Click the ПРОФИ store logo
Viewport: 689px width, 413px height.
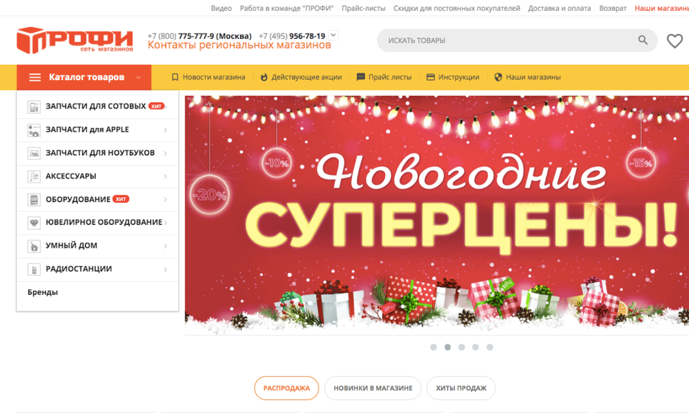[x=75, y=40]
